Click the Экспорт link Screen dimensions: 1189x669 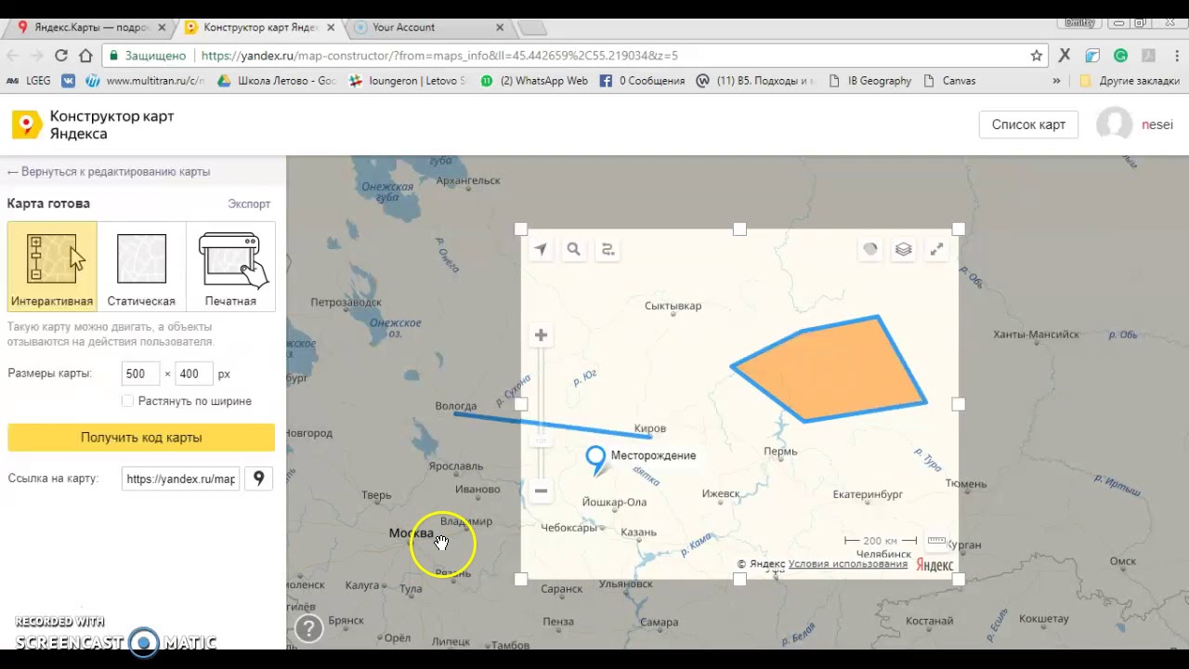pyautogui.click(x=249, y=203)
